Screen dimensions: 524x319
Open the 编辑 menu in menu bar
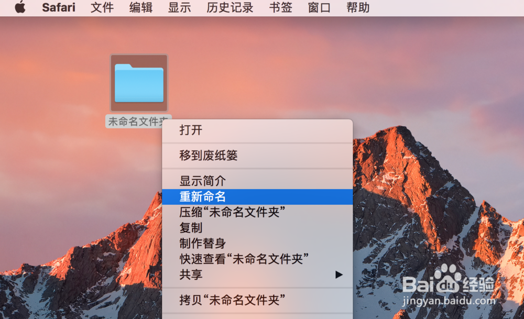140,7
